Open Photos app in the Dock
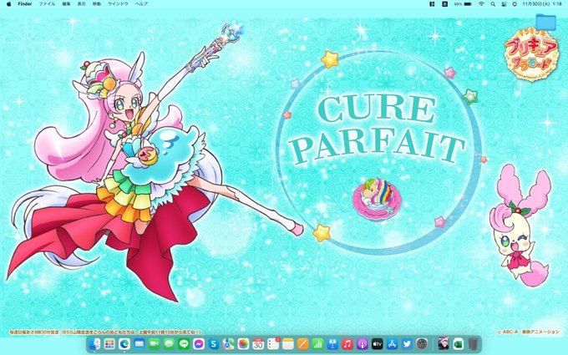The width and height of the screenshot is (568, 355). click(243, 344)
